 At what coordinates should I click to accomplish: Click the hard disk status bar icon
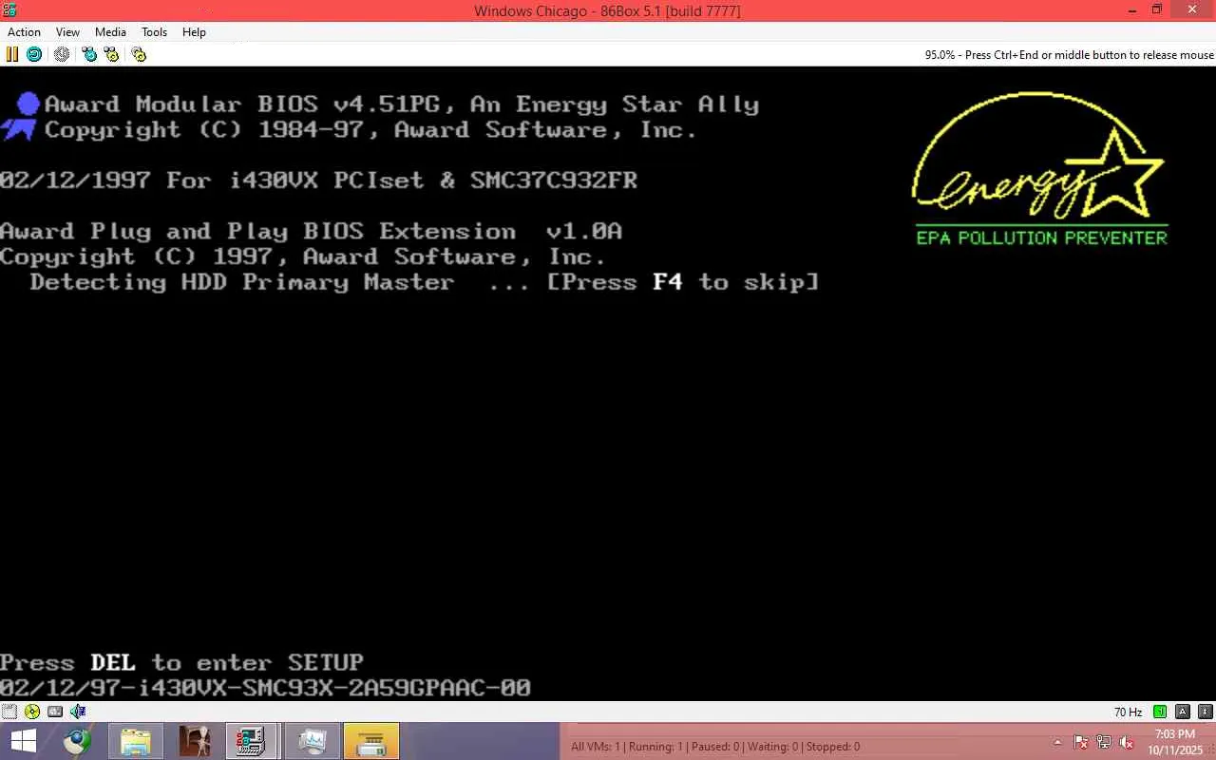(55, 712)
